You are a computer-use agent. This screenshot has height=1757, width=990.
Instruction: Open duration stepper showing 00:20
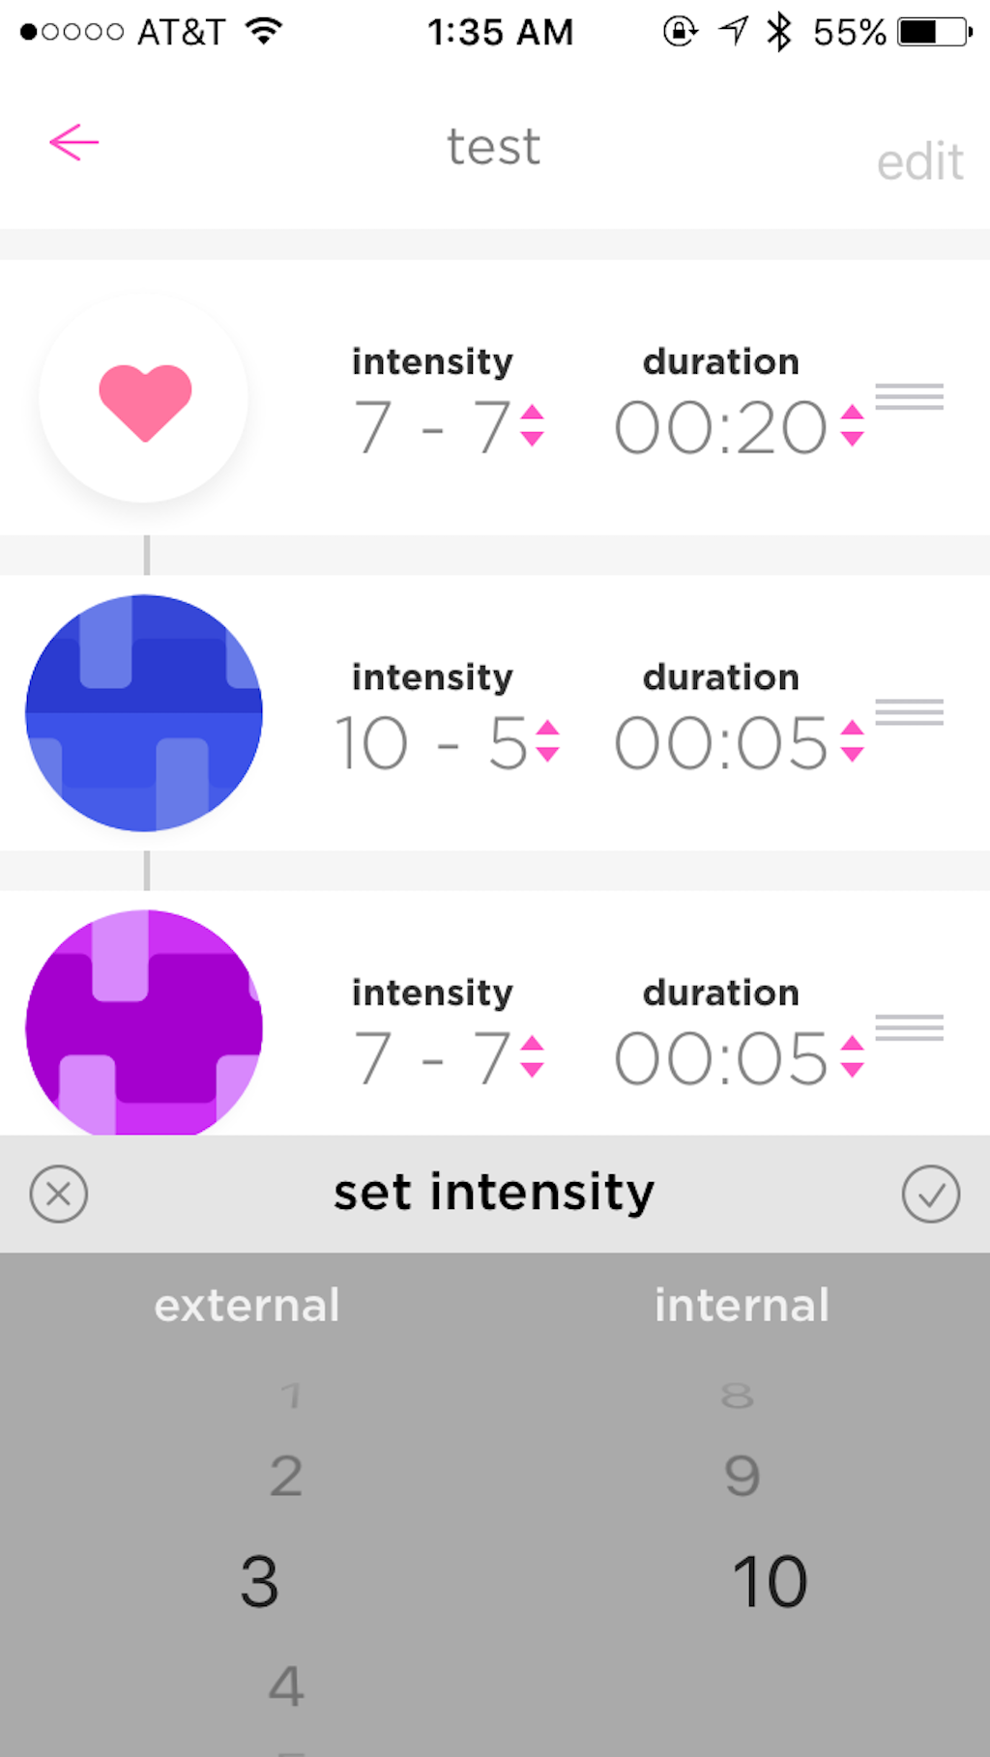[852, 425]
